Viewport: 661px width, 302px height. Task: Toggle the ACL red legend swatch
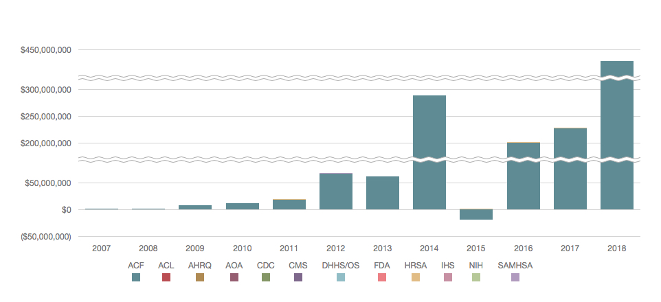pyautogui.click(x=166, y=277)
